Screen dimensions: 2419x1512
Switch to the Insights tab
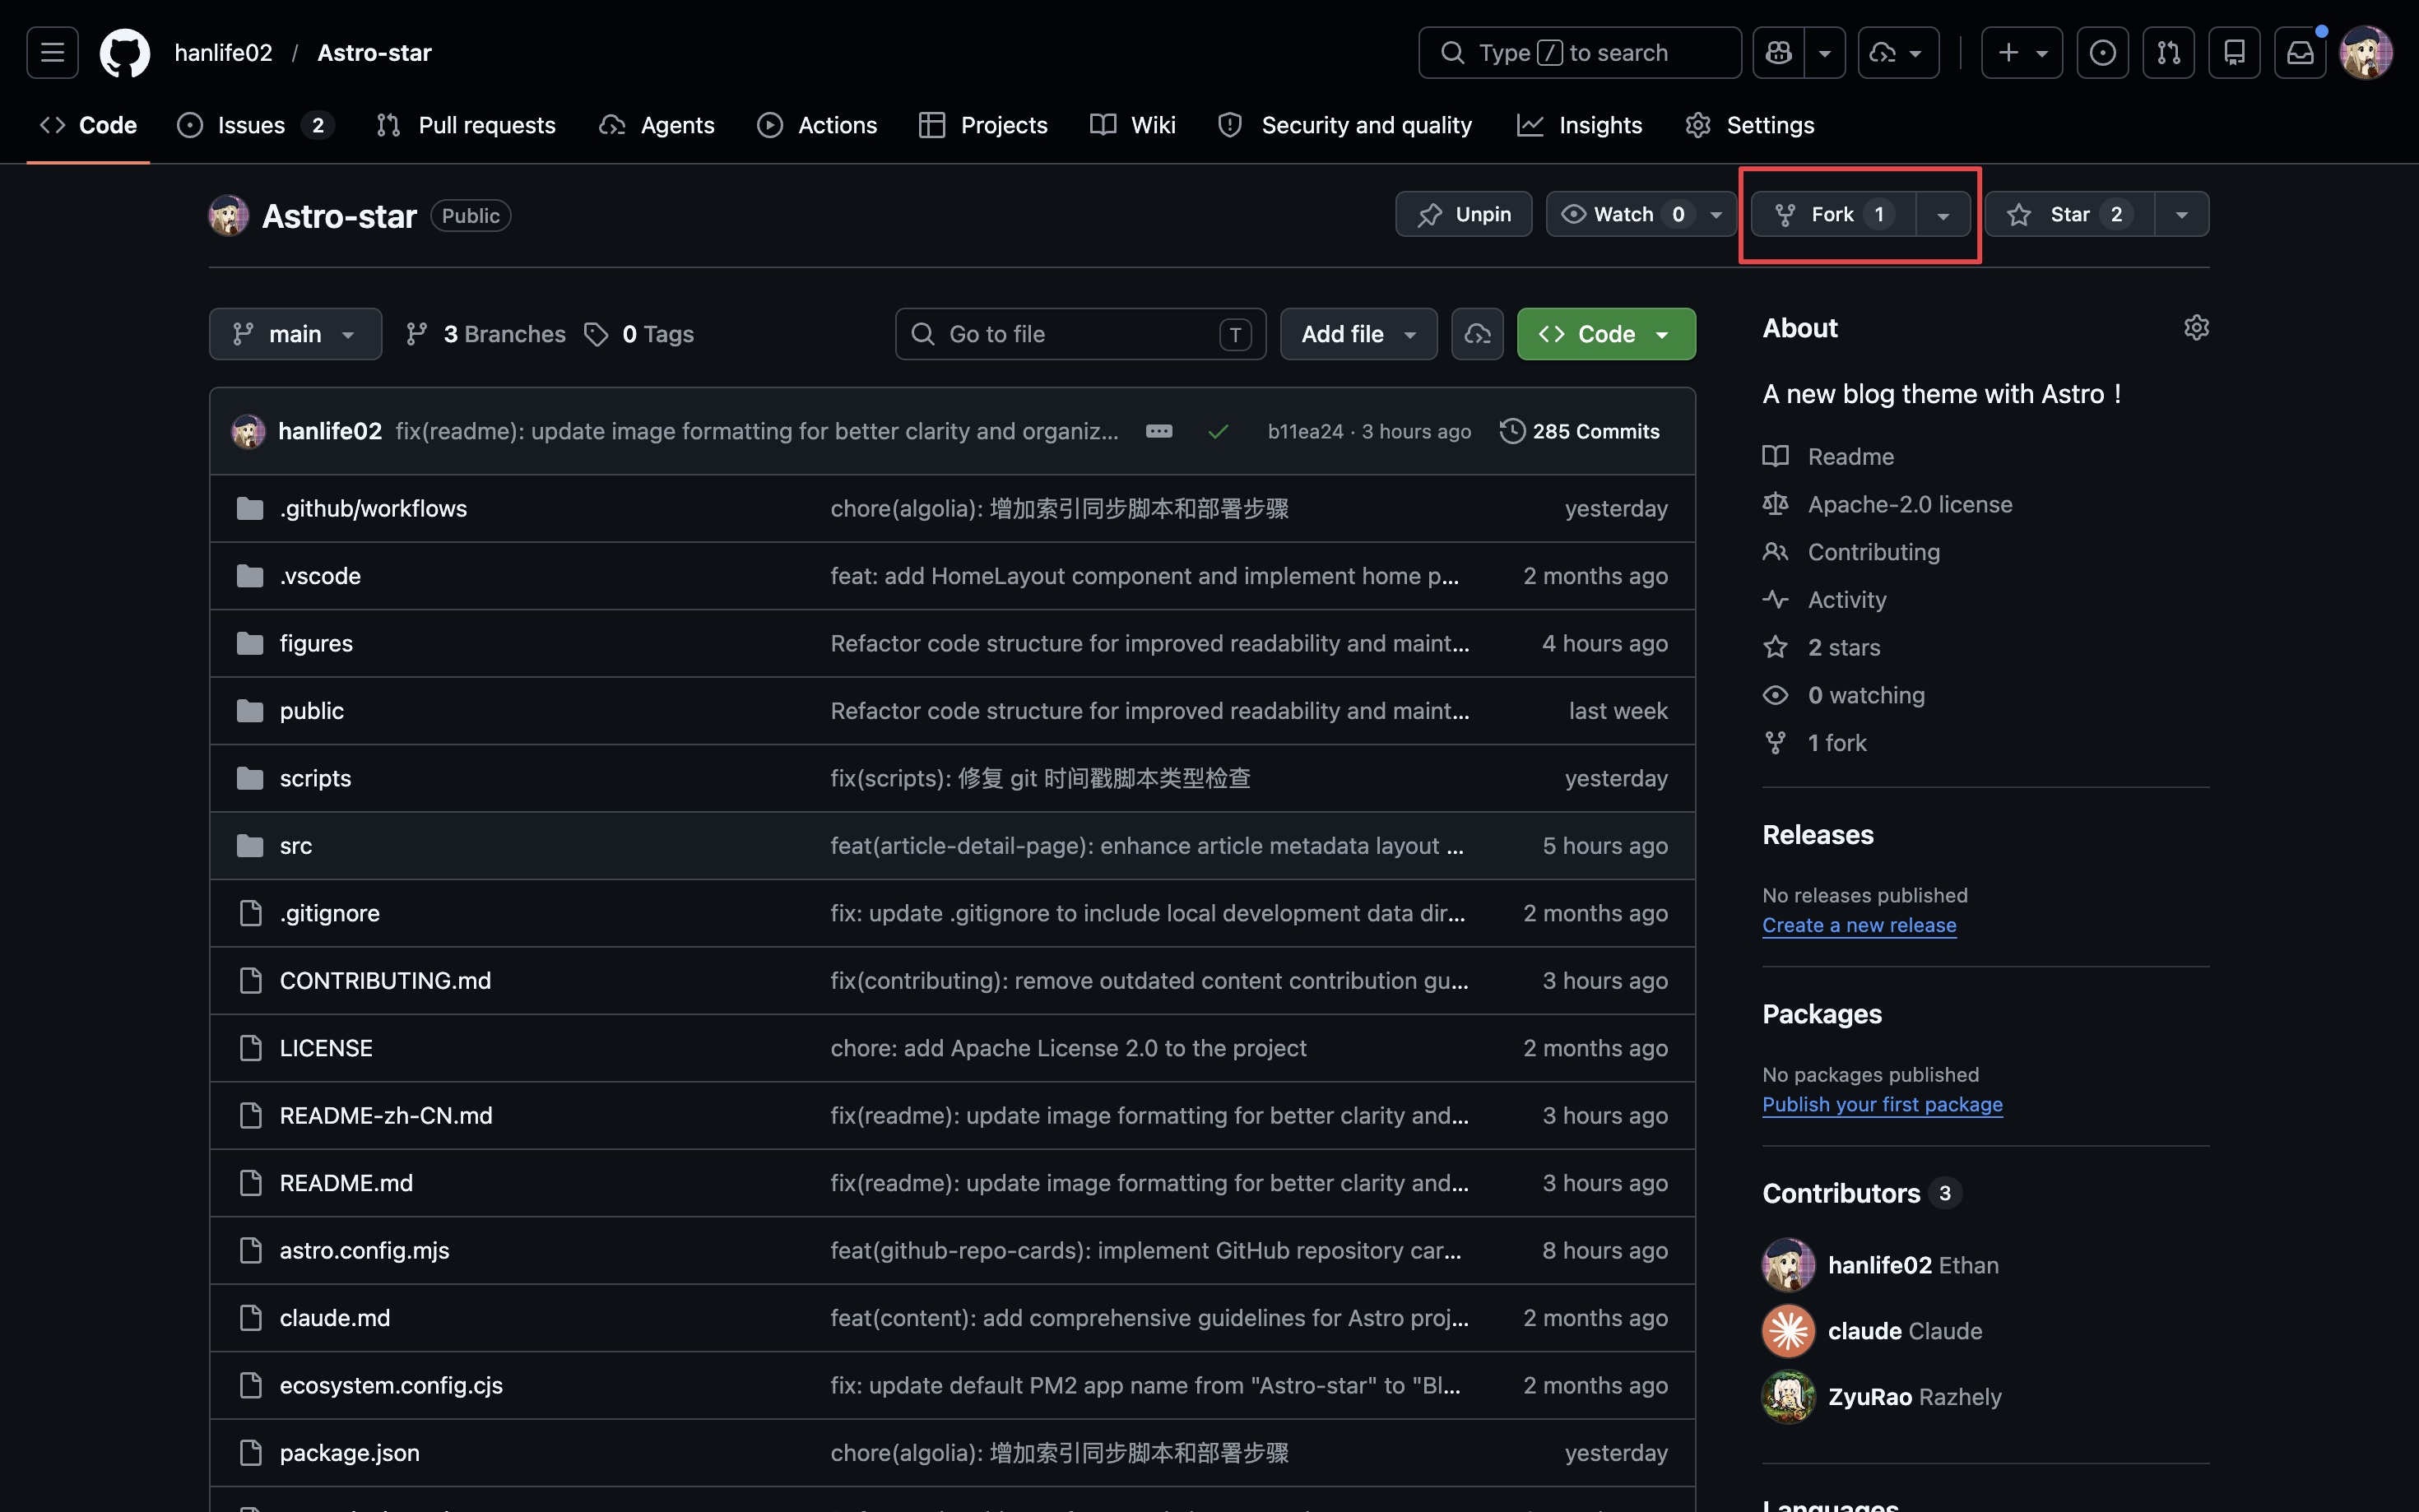[1580, 125]
